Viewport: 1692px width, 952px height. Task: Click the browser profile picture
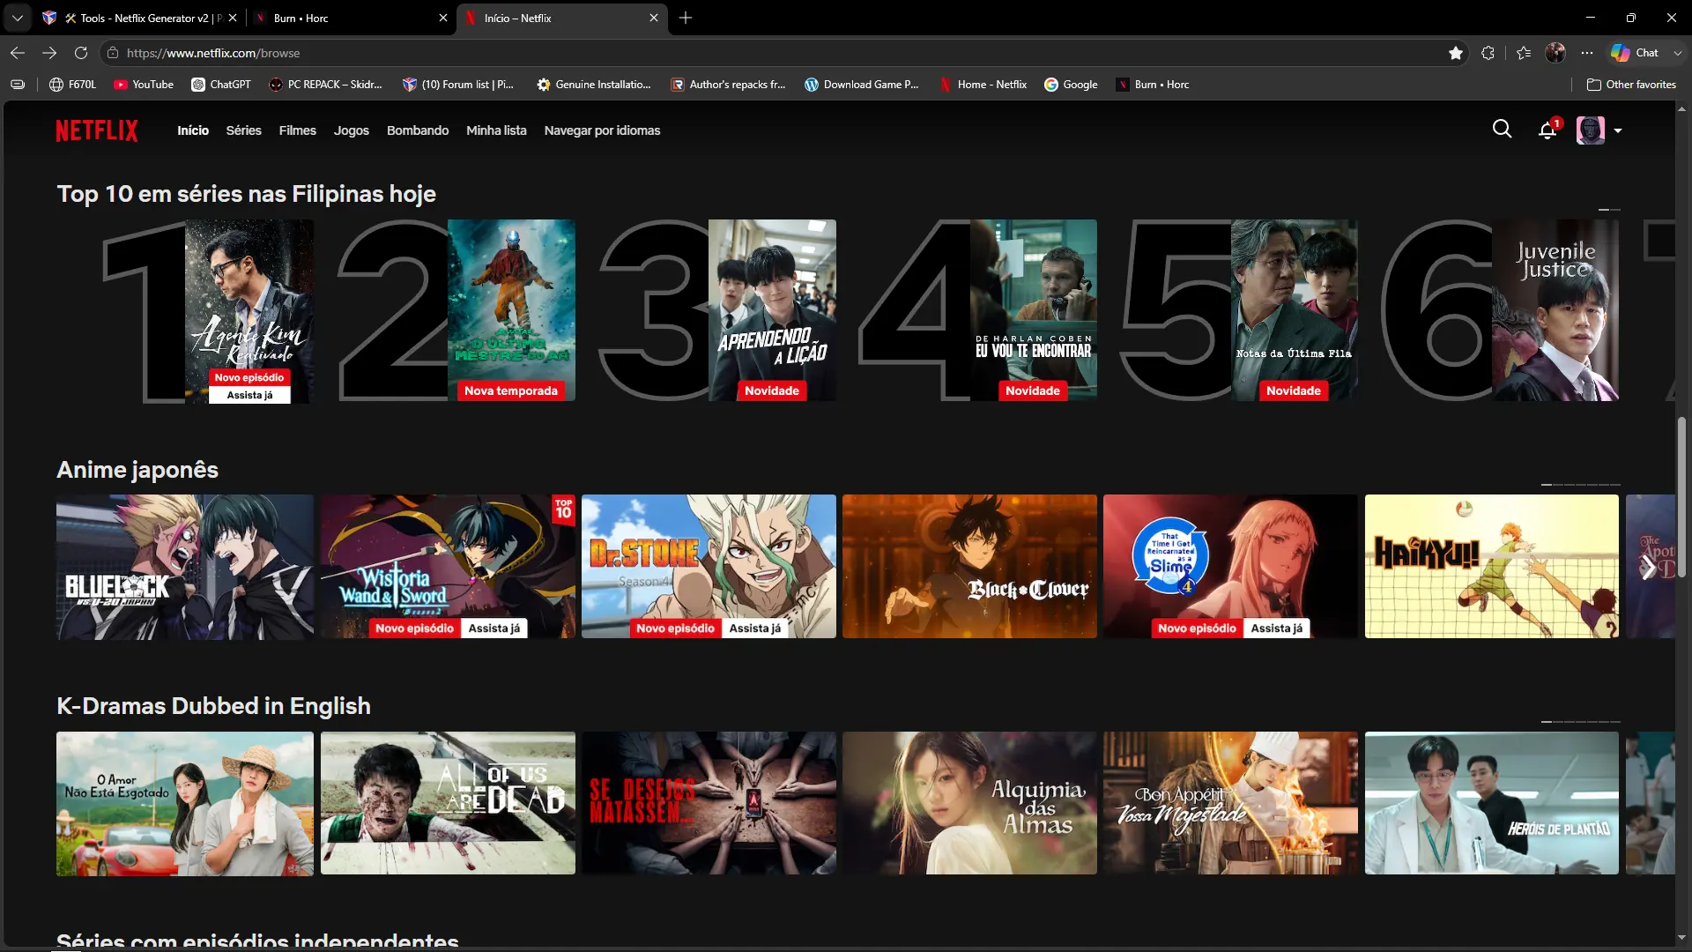point(1555,53)
